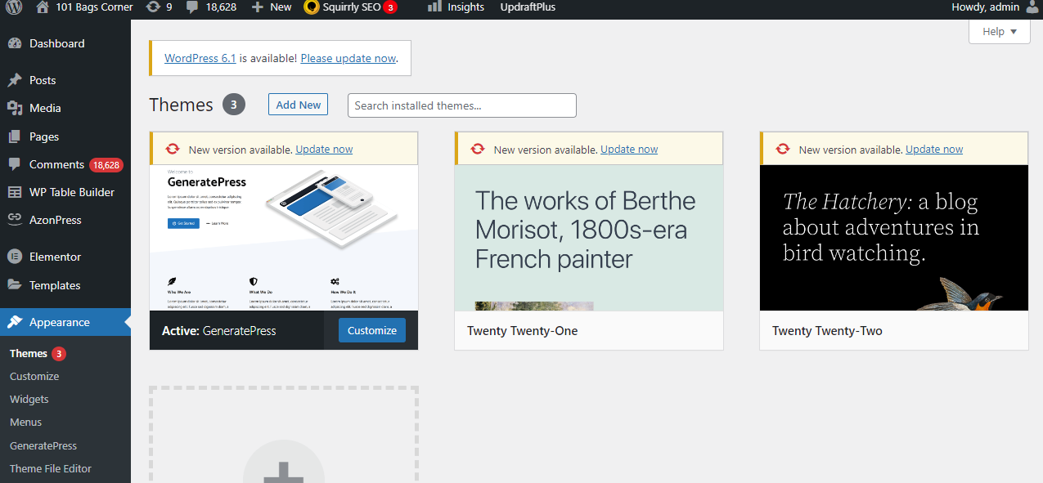Screen dimensions: 1043x483
Task: Click the AzonPress link icon
Action: pyautogui.click(x=15, y=220)
